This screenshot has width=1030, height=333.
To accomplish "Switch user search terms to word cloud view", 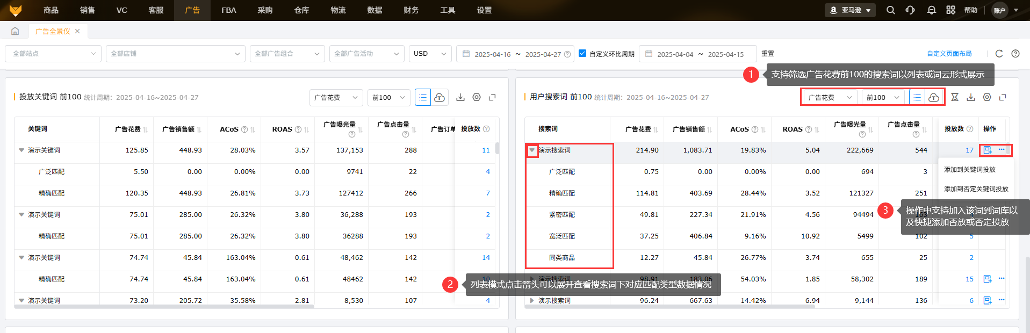I will coord(934,97).
